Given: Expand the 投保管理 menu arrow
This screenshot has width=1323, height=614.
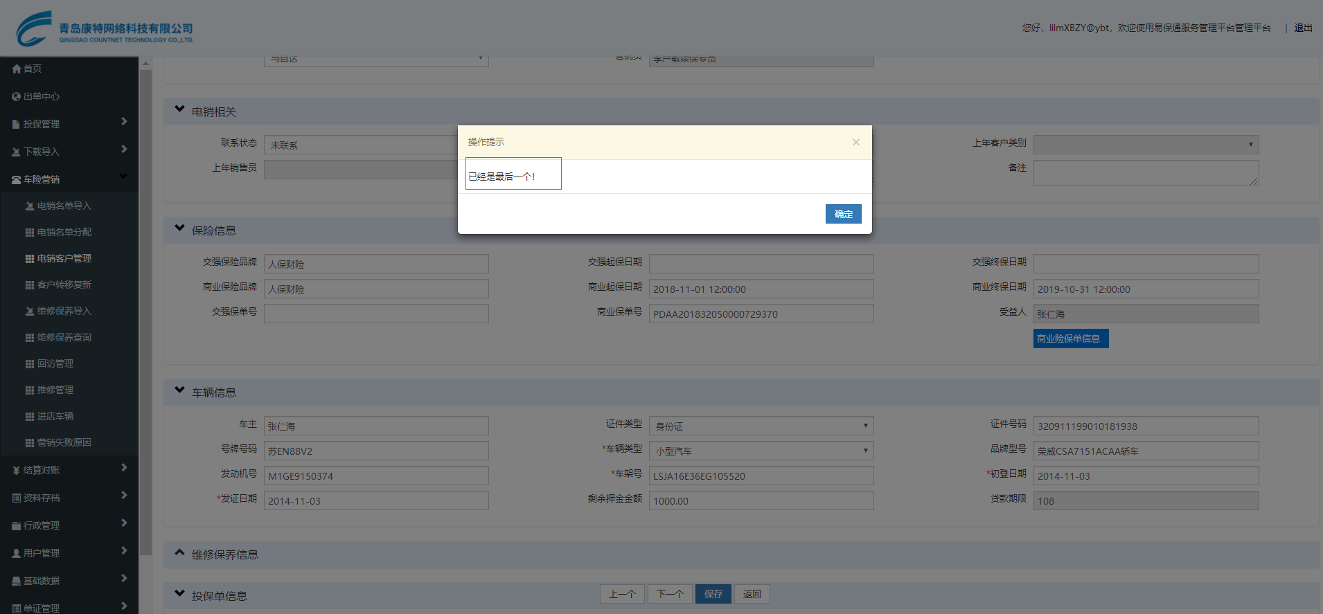Looking at the screenshot, I should (x=124, y=122).
